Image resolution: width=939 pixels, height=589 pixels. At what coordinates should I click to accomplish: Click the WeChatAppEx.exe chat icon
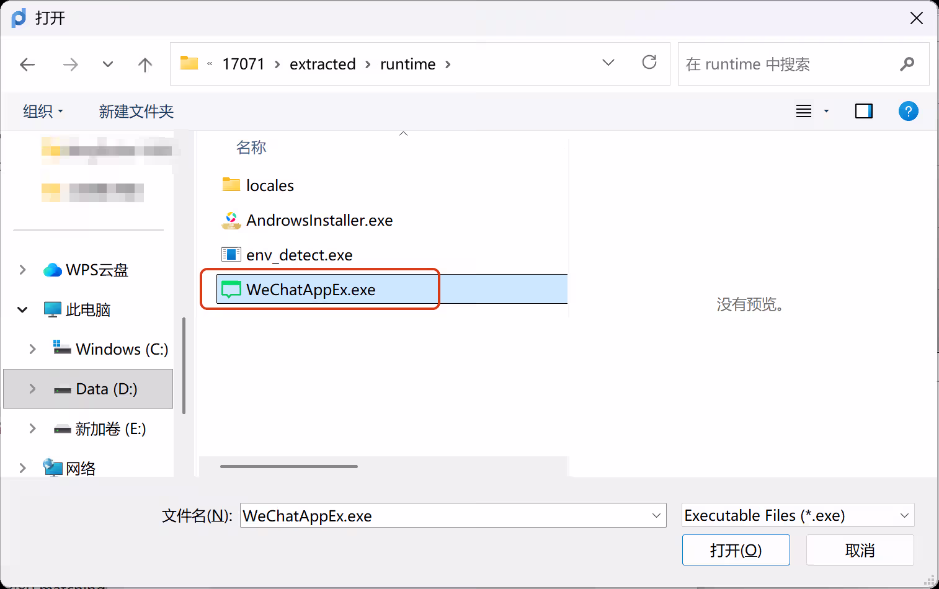pos(231,290)
